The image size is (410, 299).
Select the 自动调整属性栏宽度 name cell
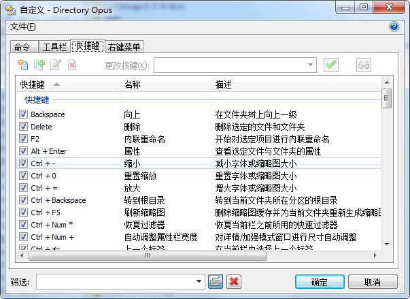pyautogui.click(x=161, y=238)
